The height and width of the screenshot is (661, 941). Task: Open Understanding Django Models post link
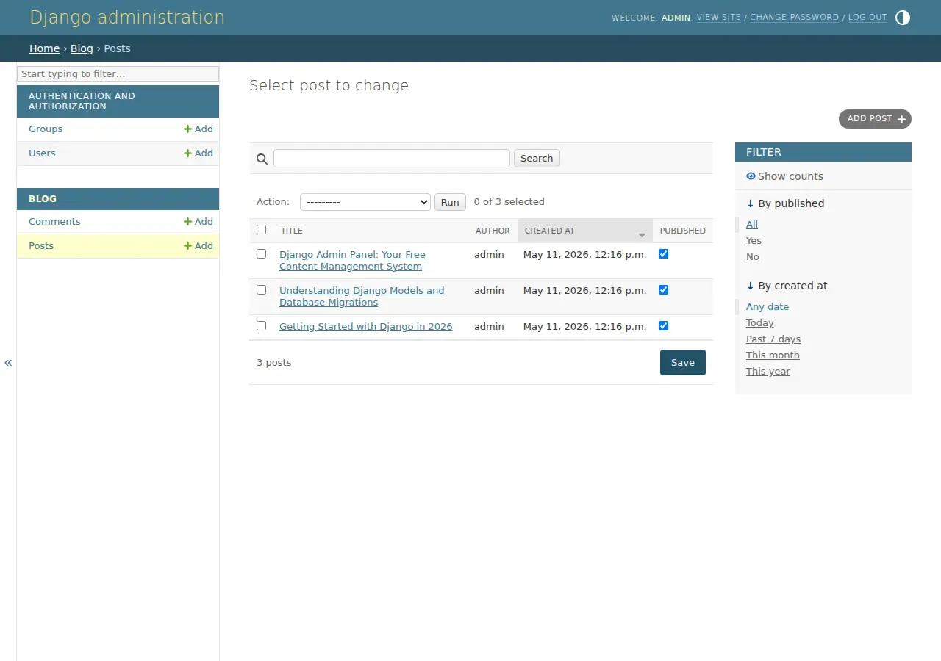pos(362,296)
